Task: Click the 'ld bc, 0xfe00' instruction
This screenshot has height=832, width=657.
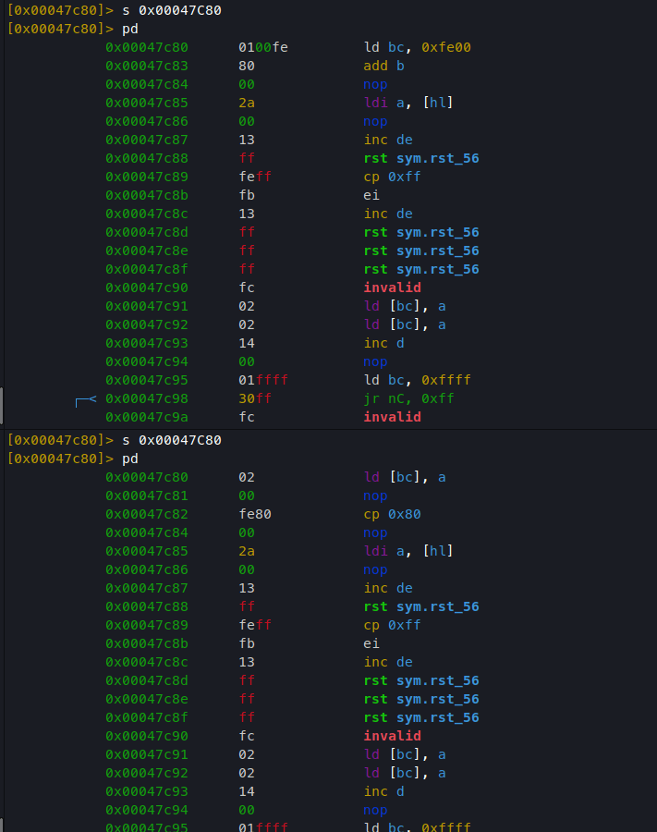Action: click(418, 47)
